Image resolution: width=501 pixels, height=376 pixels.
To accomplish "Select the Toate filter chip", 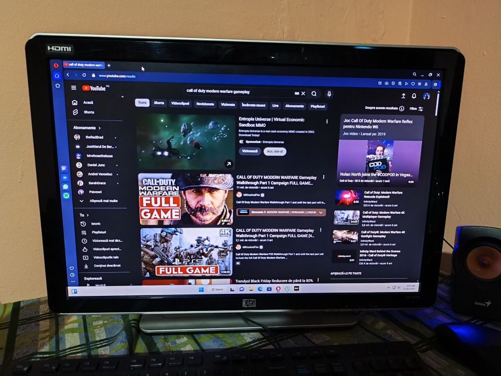I will click(142, 103).
